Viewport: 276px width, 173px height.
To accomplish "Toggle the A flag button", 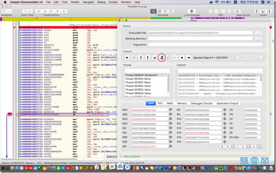I will pyautogui.click(x=254, y=146).
